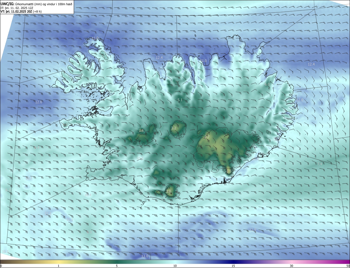Screen dimensions: 350x268
Task: Click the '50' tick label on the scale
Action: point(348,266)
